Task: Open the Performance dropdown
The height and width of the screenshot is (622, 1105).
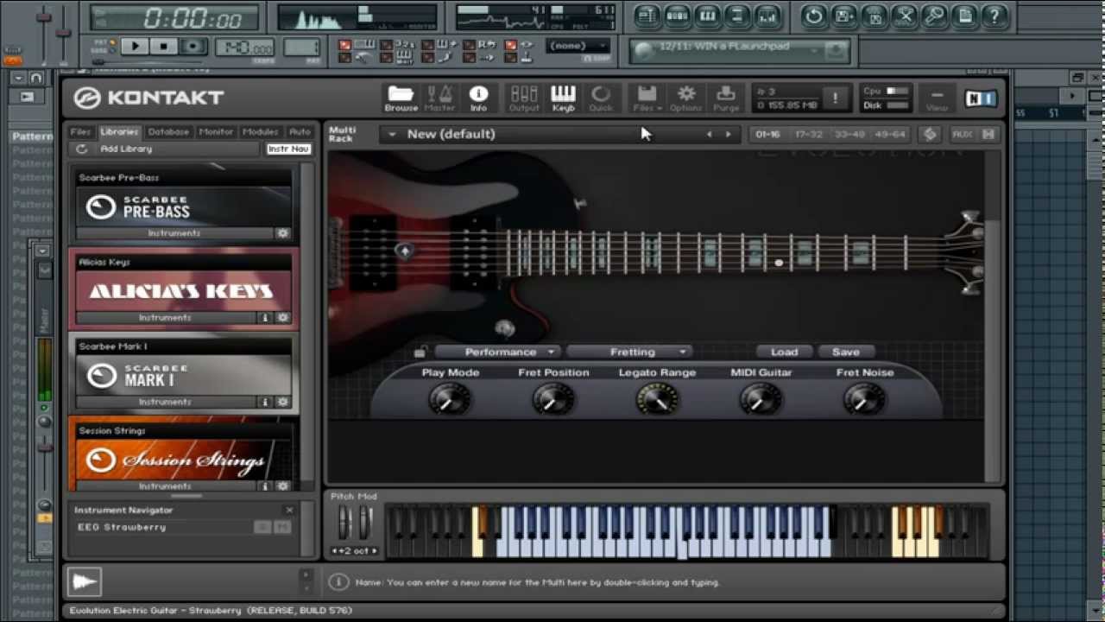Action: coord(497,352)
